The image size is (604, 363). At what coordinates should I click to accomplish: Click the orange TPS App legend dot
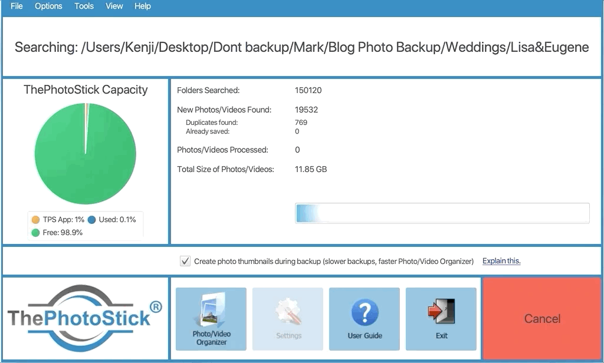[x=35, y=220]
